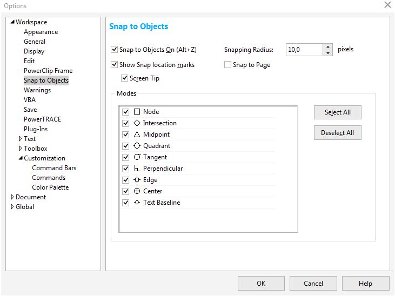Image resolution: width=395 pixels, height=296 pixels.
Task: Disable Snap to Objects On checkbox
Action: tap(115, 50)
